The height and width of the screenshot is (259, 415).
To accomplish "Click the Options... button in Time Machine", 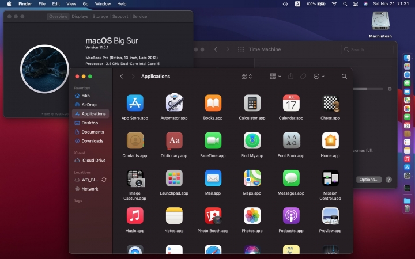I will click(369, 180).
